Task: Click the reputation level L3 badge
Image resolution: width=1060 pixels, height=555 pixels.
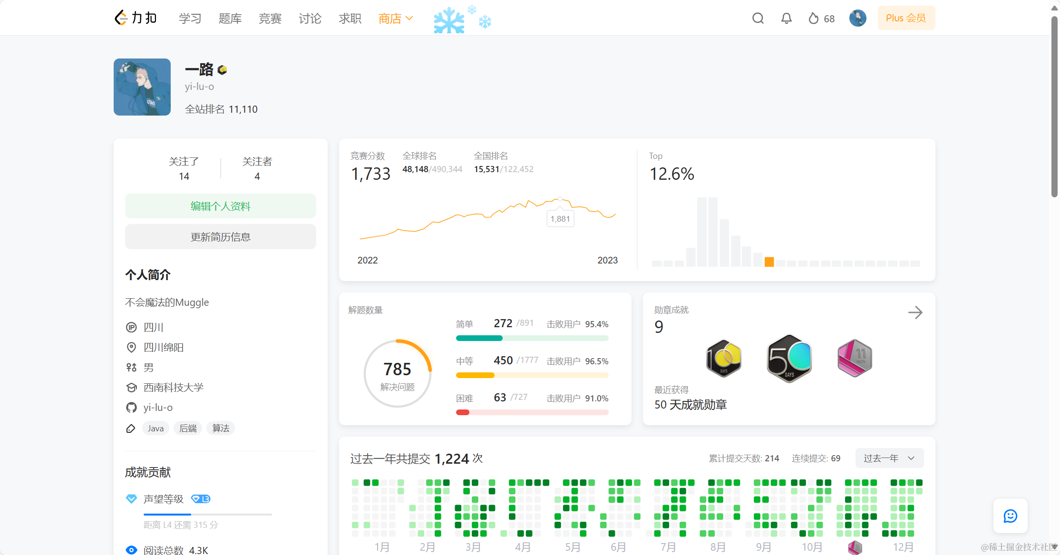Action: [200, 499]
